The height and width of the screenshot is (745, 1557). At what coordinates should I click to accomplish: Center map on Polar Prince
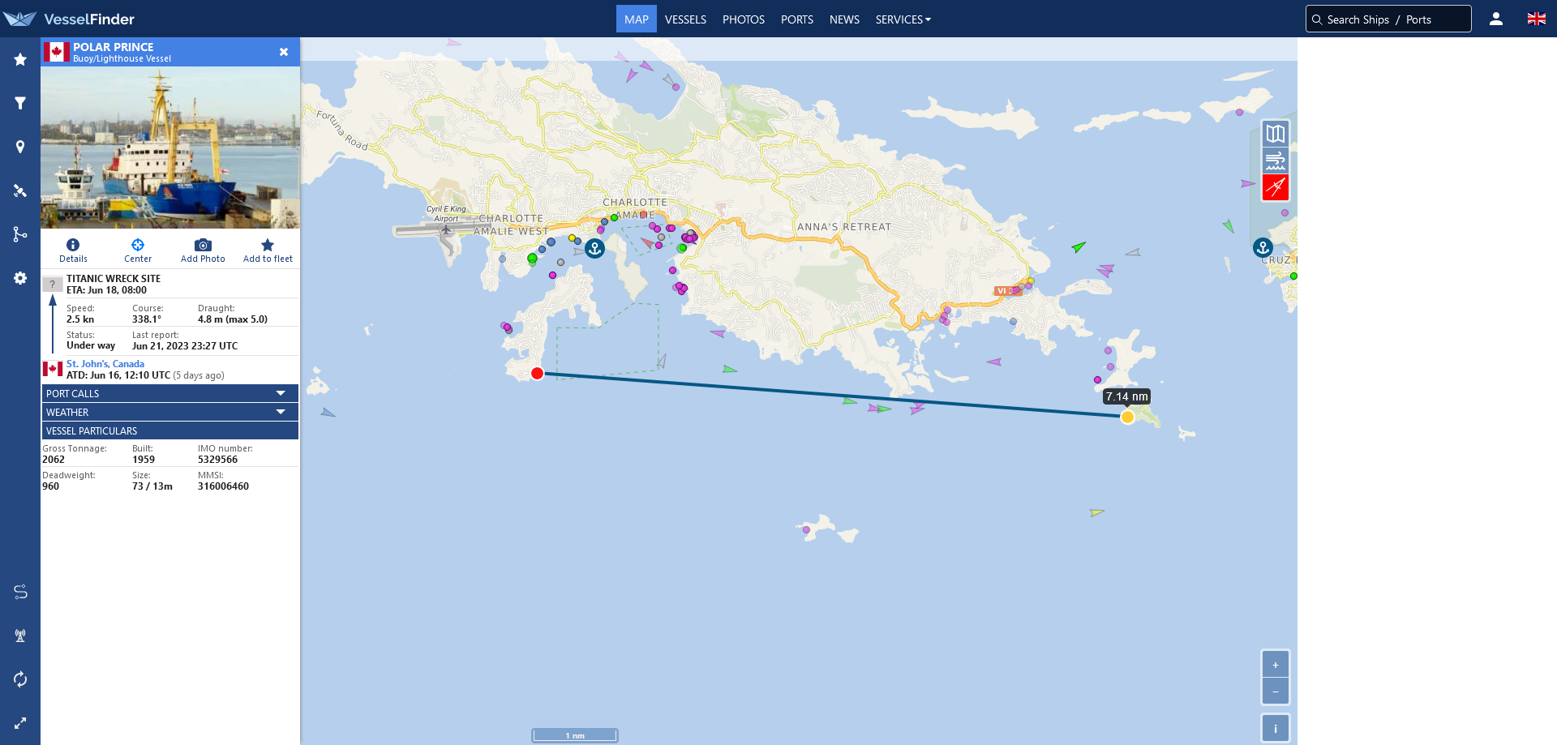tap(138, 250)
